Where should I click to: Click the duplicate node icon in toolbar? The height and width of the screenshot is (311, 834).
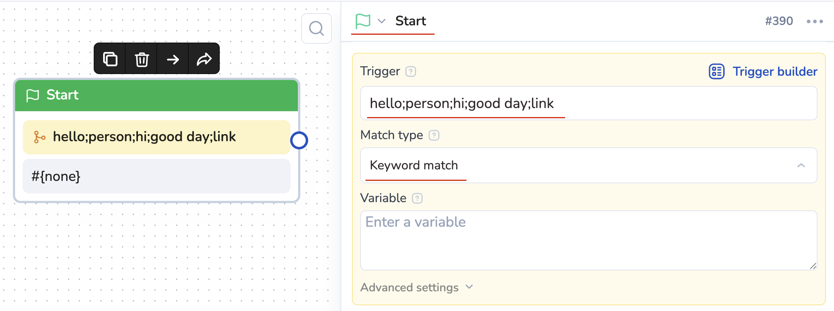tap(110, 59)
